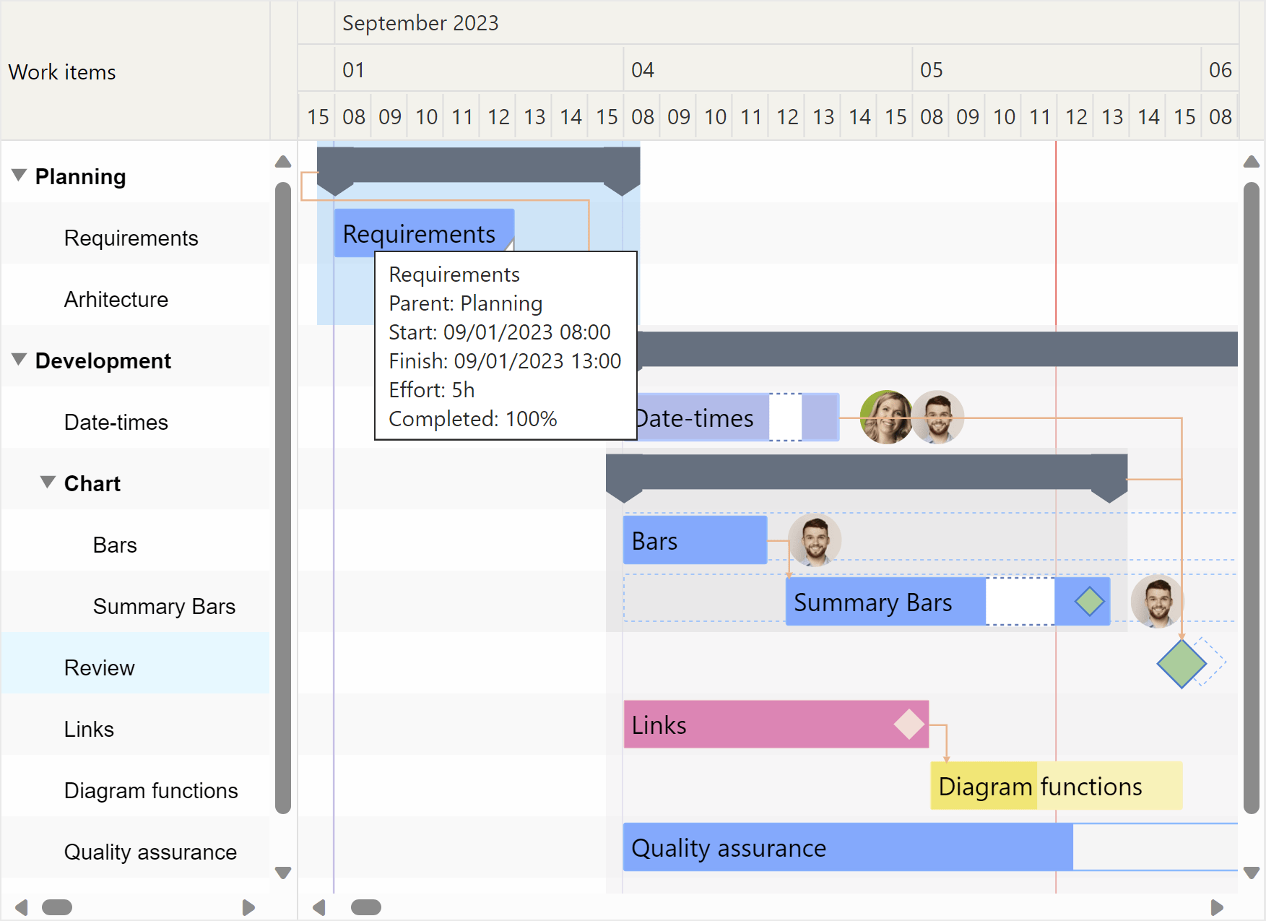Image resolution: width=1266 pixels, height=921 pixels.
Task: Click the male avatar next to Summary Bars milestone
Action: [x=1158, y=602]
